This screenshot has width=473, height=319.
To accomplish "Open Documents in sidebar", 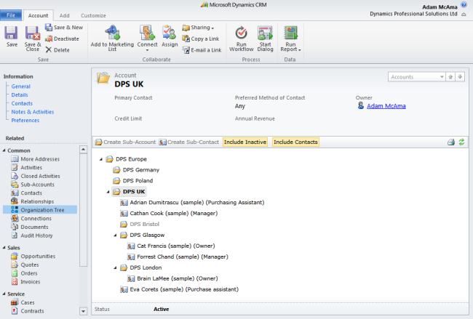I will click(x=30, y=227).
